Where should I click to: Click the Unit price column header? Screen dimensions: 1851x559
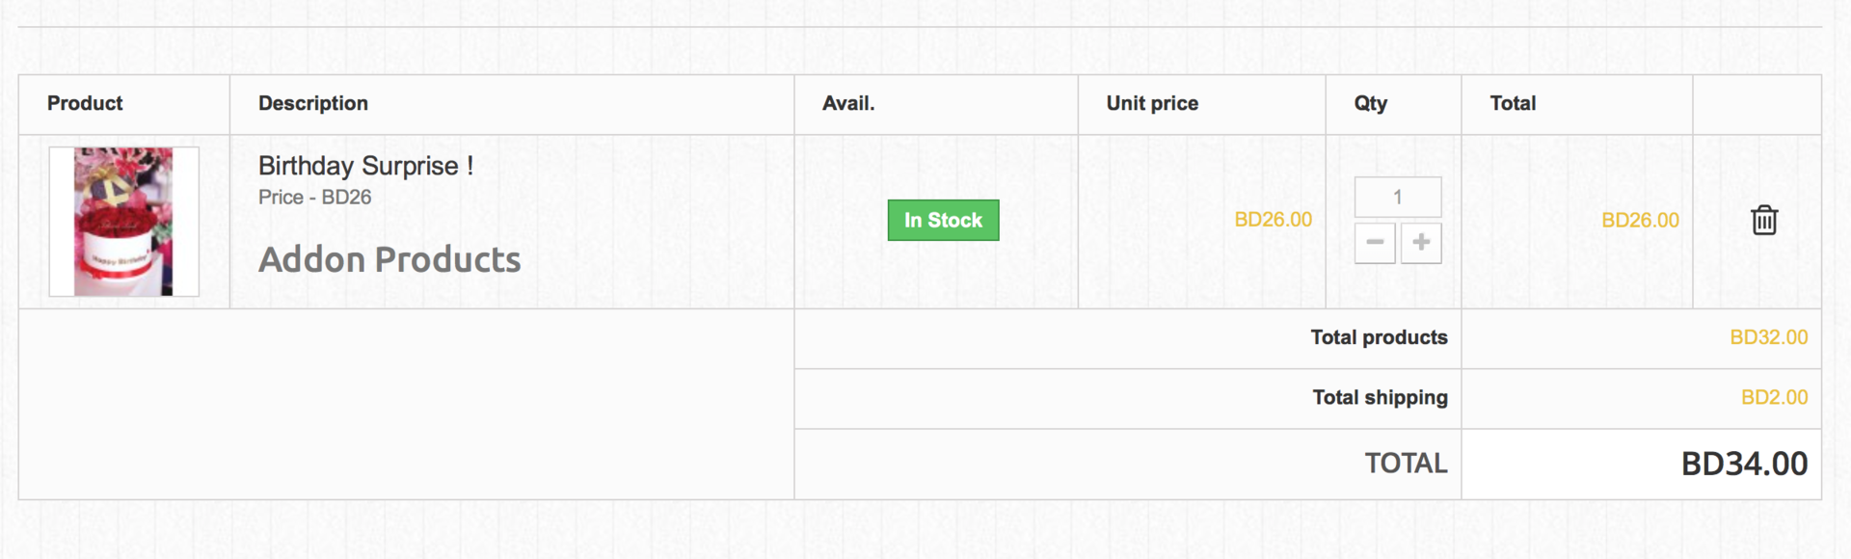pyautogui.click(x=1152, y=103)
